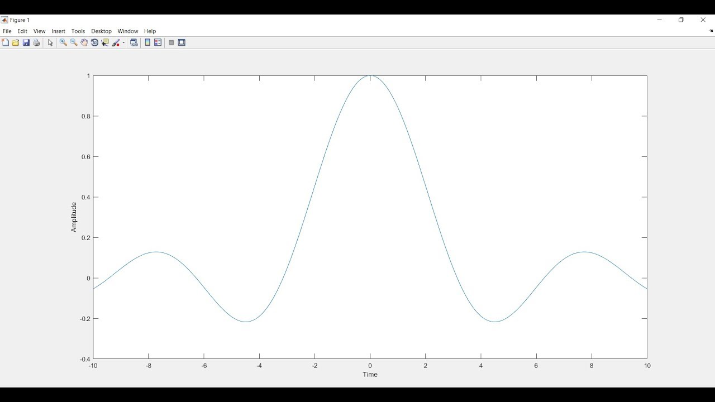Open the Tools menu

(78, 31)
